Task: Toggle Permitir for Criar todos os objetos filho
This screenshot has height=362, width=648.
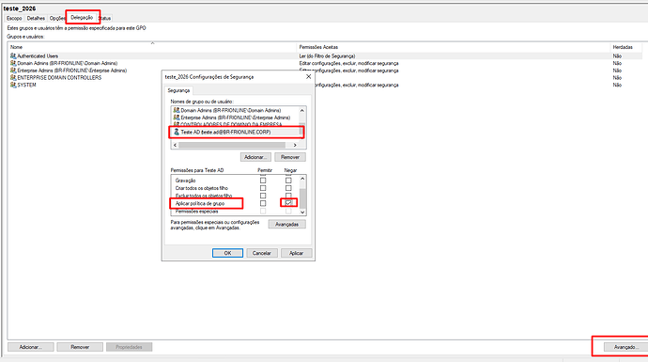Action: point(263,188)
